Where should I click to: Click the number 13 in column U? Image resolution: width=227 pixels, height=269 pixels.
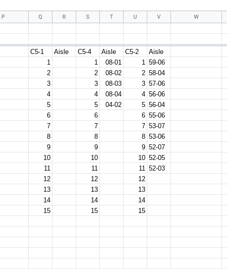pos(135,189)
